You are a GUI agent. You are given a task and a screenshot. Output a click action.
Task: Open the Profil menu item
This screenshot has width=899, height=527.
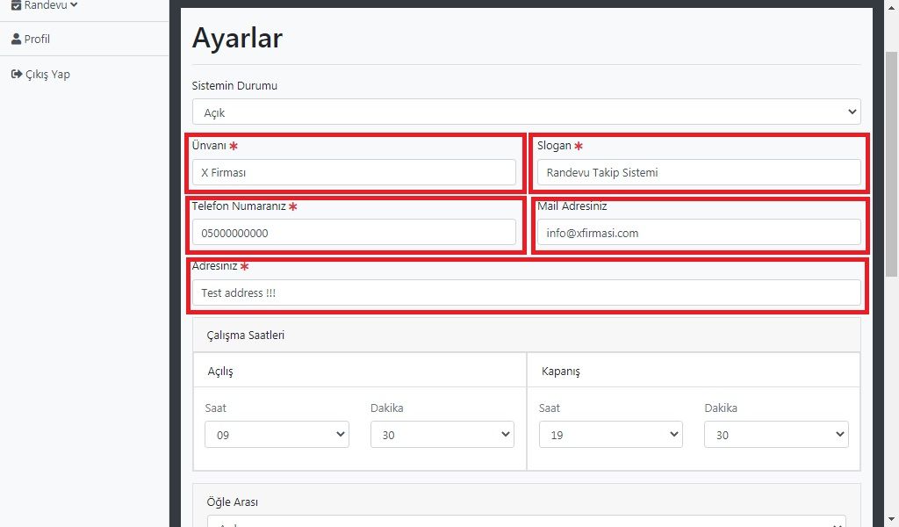pyautogui.click(x=37, y=40)
